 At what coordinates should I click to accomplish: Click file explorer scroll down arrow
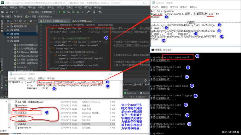tap(9, 127)
